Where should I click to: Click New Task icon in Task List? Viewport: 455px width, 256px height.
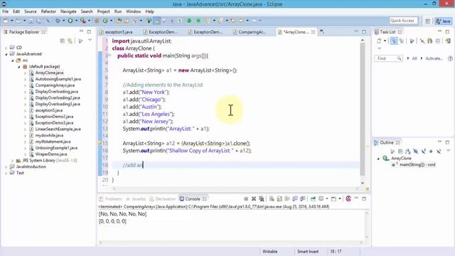pos(379,41)
